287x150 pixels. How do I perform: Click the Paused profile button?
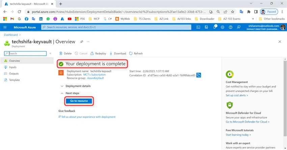pyautogui.click(x=269, y=12)
